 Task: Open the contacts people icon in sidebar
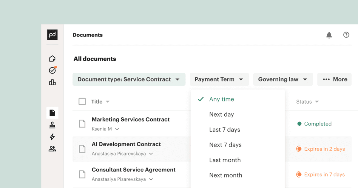(x=52, y=149)
